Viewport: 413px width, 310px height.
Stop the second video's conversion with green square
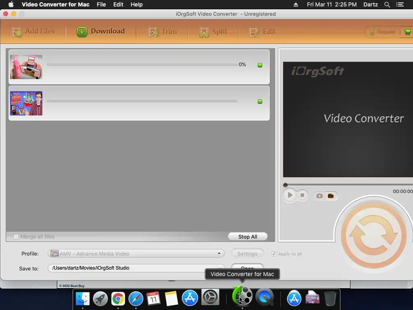click(260, 101)
